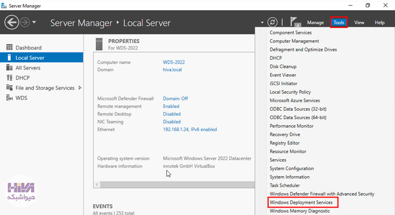Click domain link hiva.local
This screenshot has width=395, height=215.
point(172,69)
